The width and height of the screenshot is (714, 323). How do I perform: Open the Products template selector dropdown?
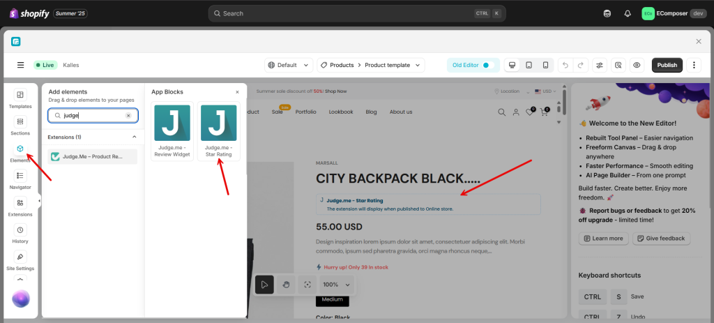(x=371, y=65)
